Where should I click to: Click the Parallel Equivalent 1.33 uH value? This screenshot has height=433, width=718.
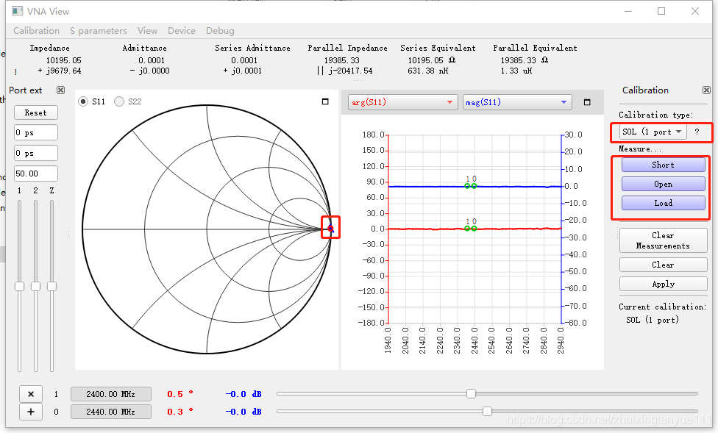pos(516,71)
